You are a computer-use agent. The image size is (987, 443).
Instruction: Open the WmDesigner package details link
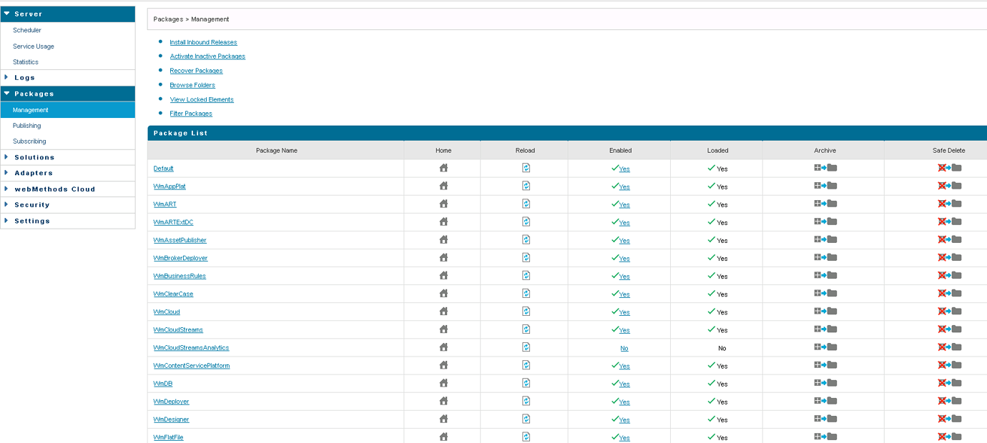pos(172,419)
